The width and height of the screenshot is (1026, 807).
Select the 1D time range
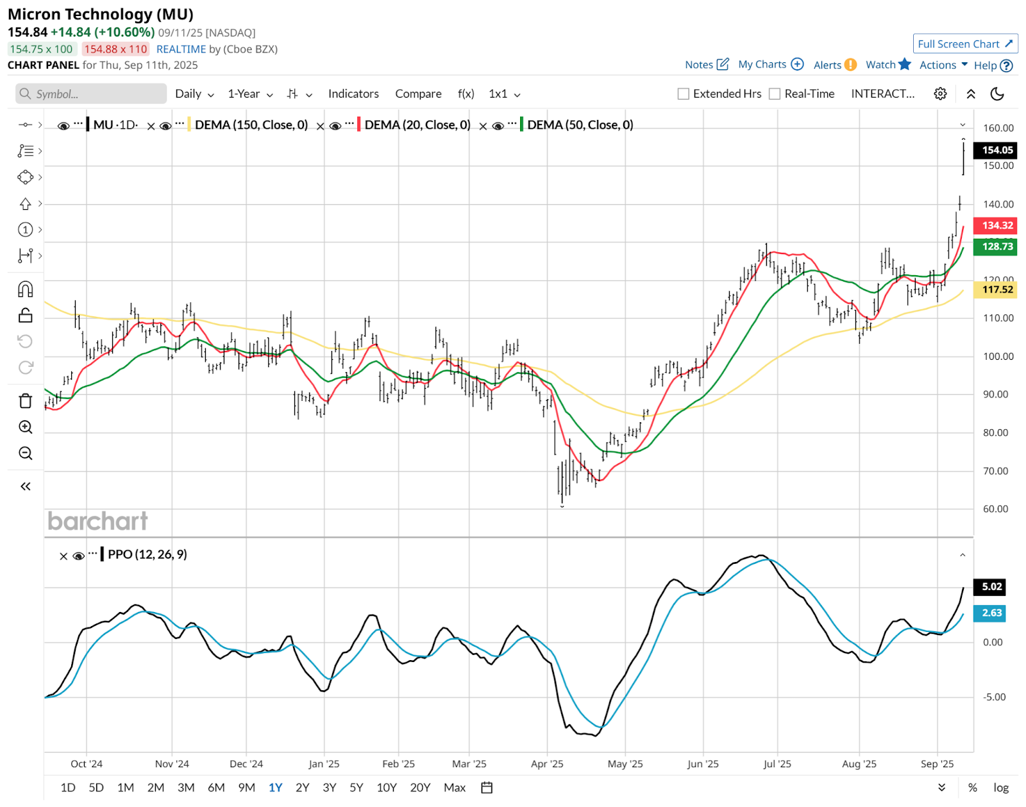click(x=68, y=788)
